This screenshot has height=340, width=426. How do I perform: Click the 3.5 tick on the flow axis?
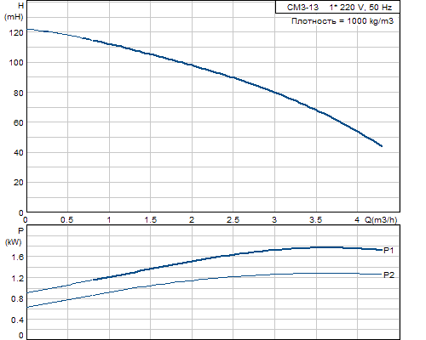pyautogui.click(x=315, y=220)
